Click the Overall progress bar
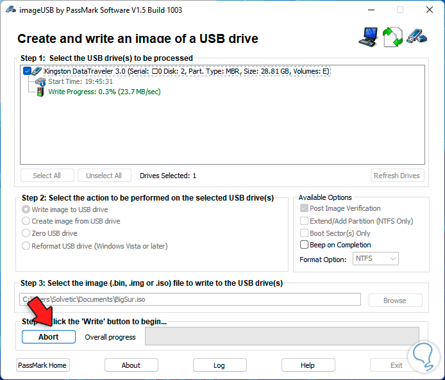Viewport: 445px width, 380px height. (282, 336)
